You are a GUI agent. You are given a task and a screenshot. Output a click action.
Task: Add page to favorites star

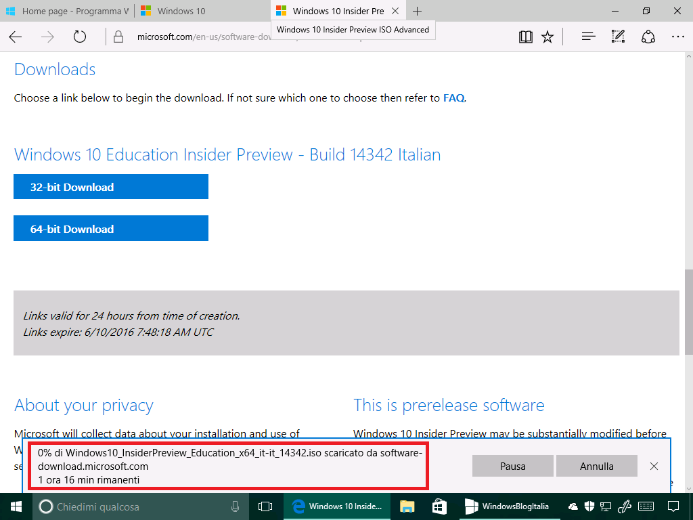point(547,37)
